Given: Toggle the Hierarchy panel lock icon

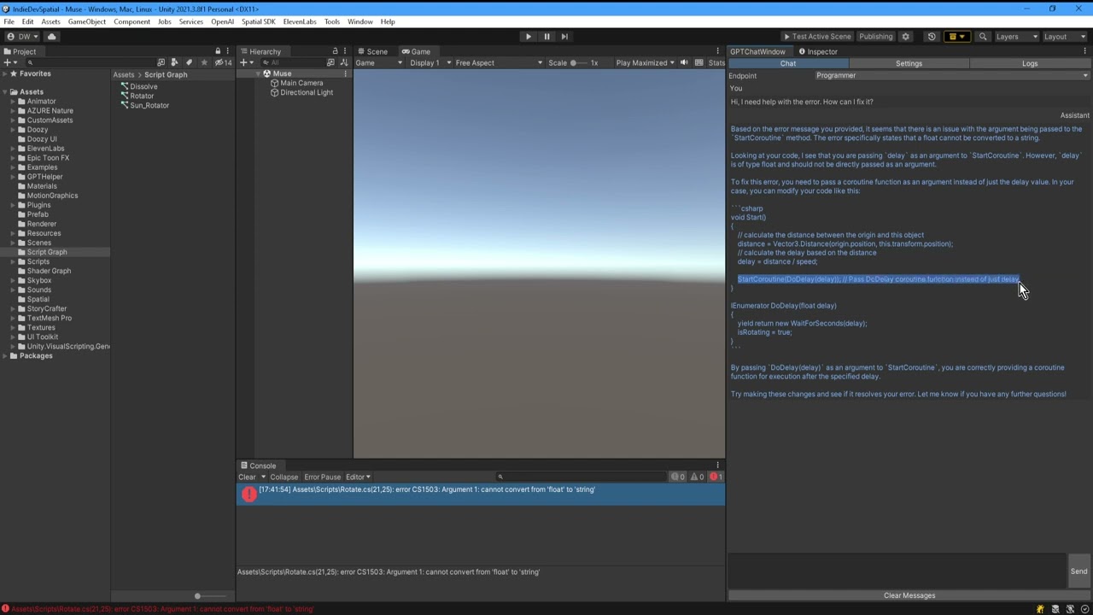Looking at the screenshot, I should [x=335, y=51].
